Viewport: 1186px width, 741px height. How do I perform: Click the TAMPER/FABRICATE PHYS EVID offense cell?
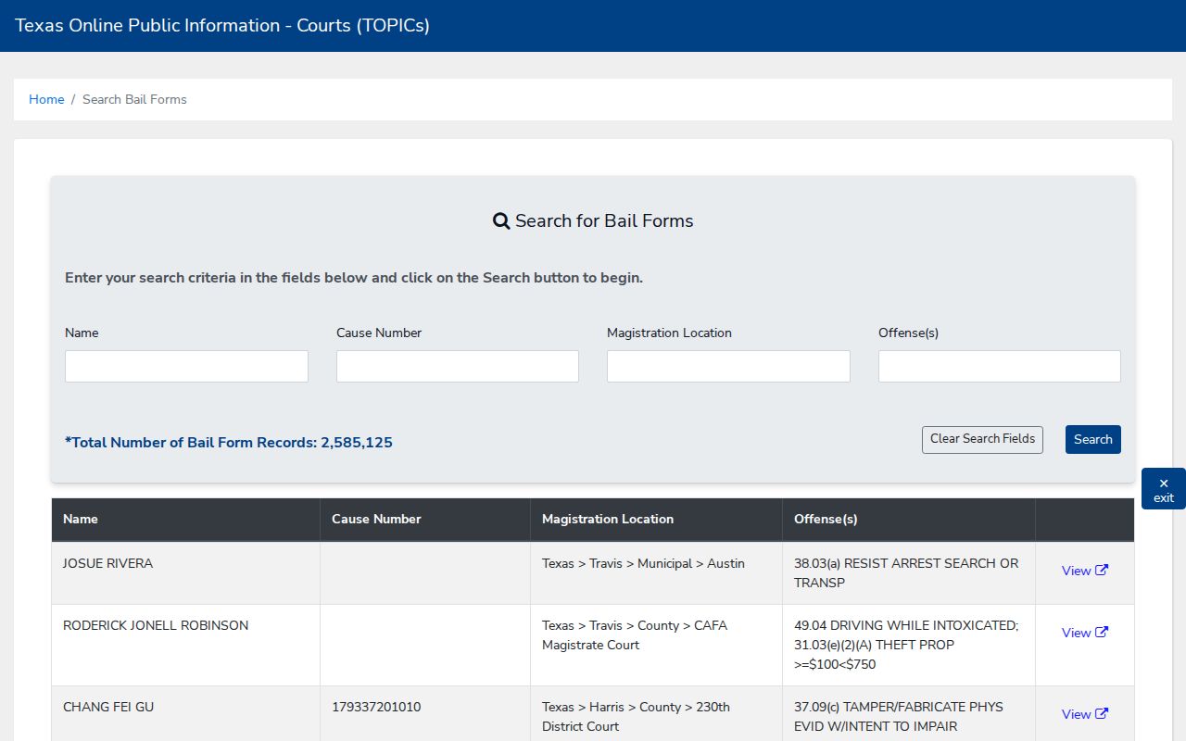pyautogui.click(x=909, y=713)
